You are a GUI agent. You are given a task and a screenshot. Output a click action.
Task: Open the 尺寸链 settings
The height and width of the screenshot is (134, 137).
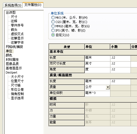[16, 85]
